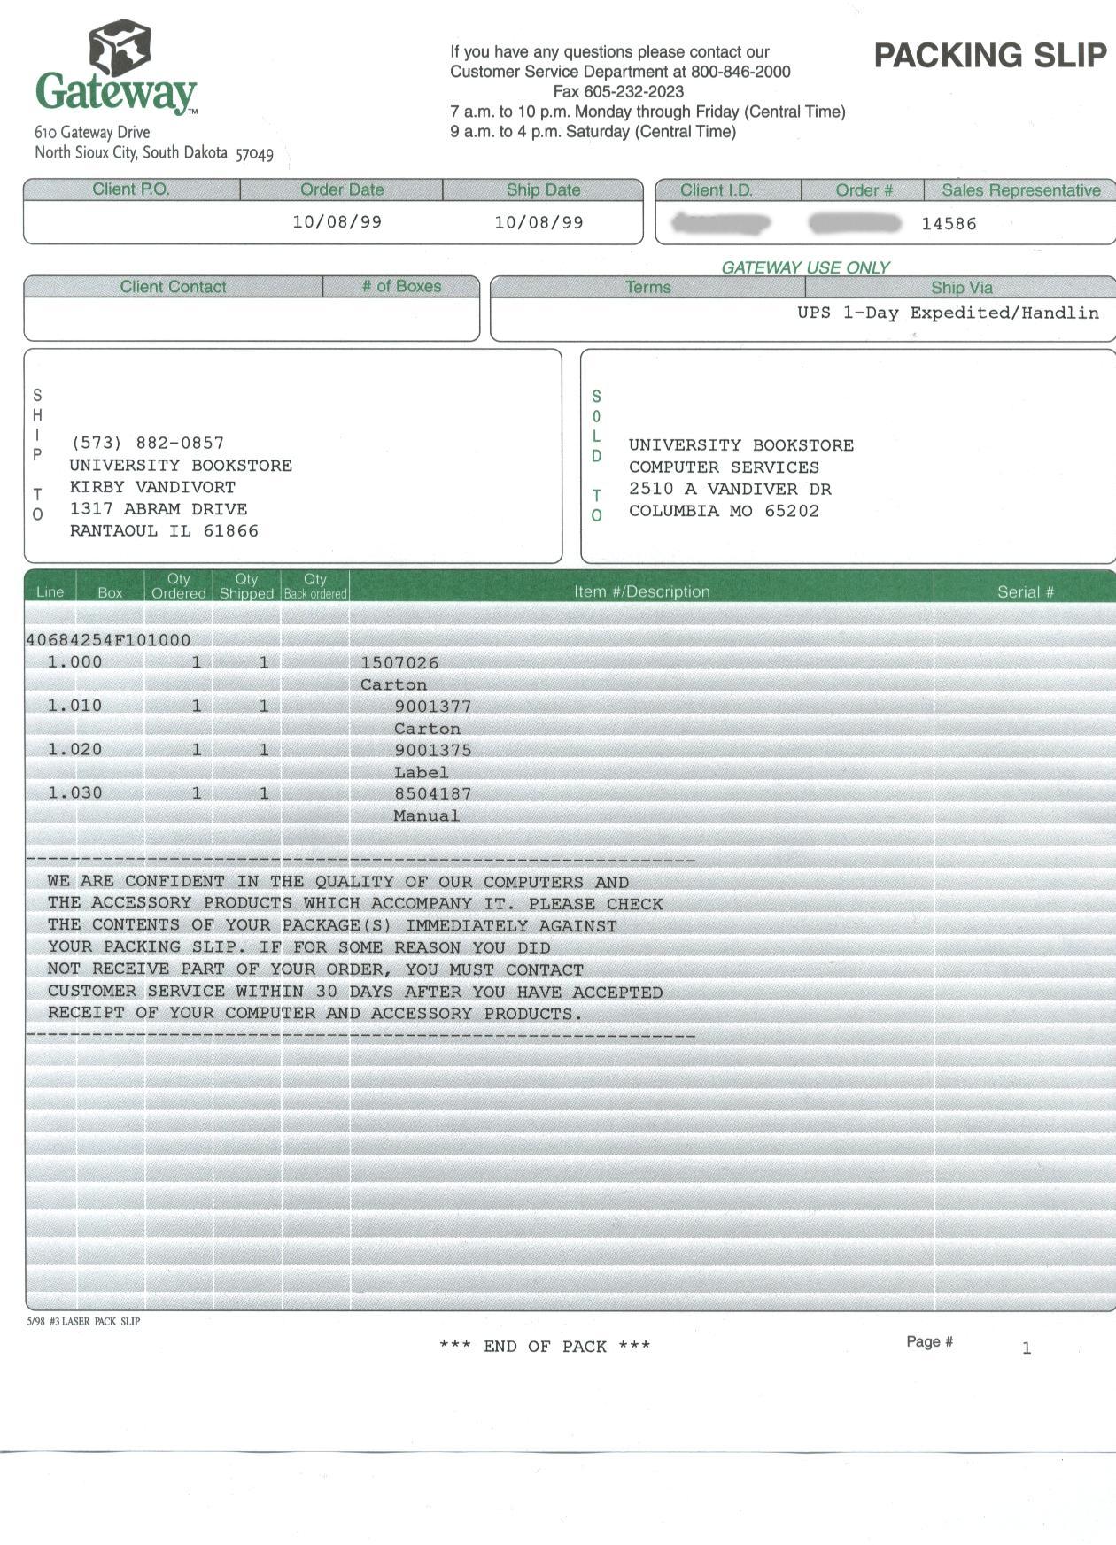Click the Item #/Description column header
The height and width of the screenshot is (1545, 1116).
click(x=641, y=591)
